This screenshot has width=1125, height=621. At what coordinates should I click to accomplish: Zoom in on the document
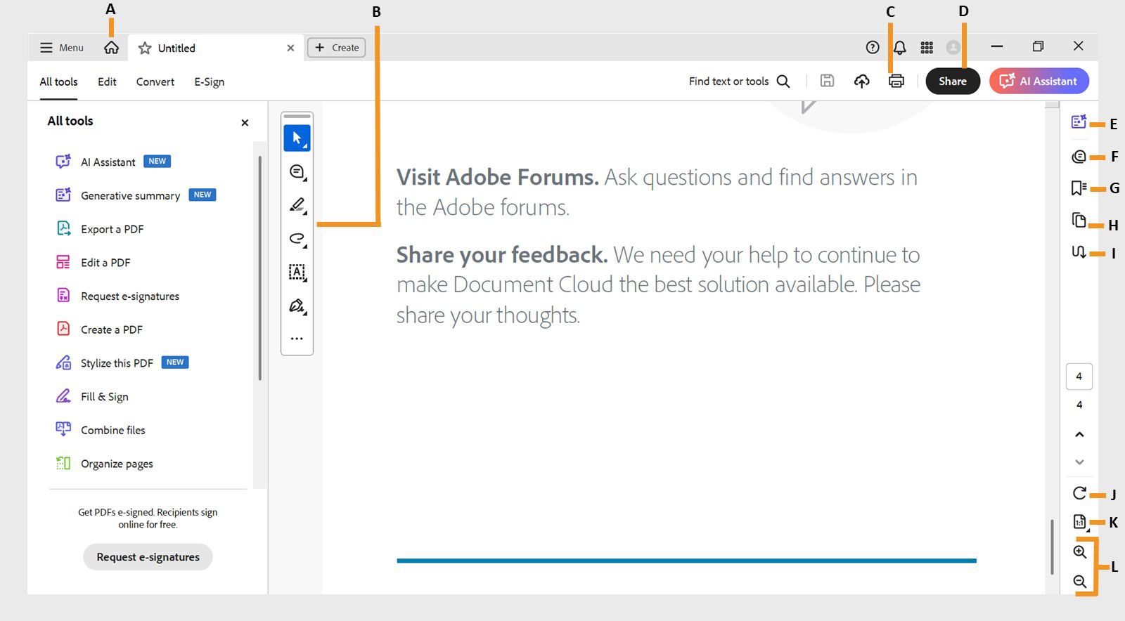coord(1080,551)
